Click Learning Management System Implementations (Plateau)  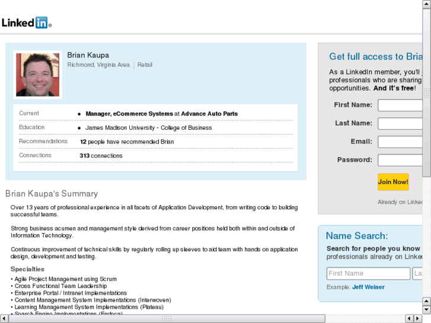click(x=89, y=307)
